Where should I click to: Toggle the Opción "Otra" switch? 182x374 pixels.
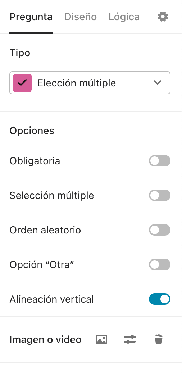pyautogui.click(x=160, y=264)
